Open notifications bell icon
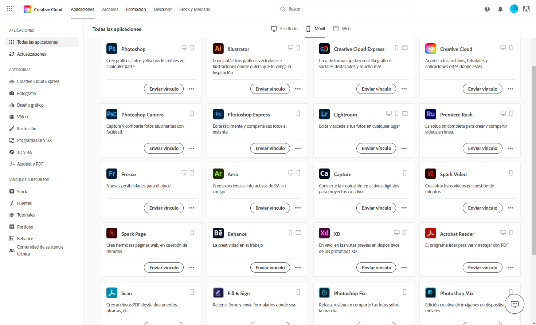 click(x=500, y=9)
